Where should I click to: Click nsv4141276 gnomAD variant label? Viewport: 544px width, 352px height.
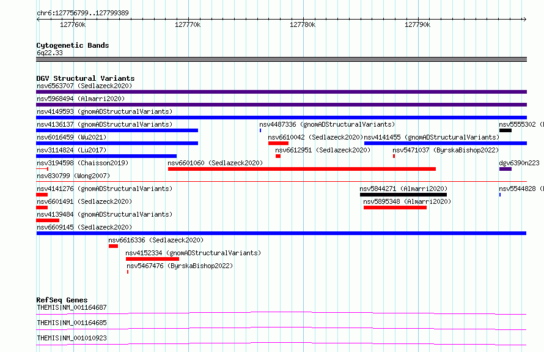tap(105, 189)
